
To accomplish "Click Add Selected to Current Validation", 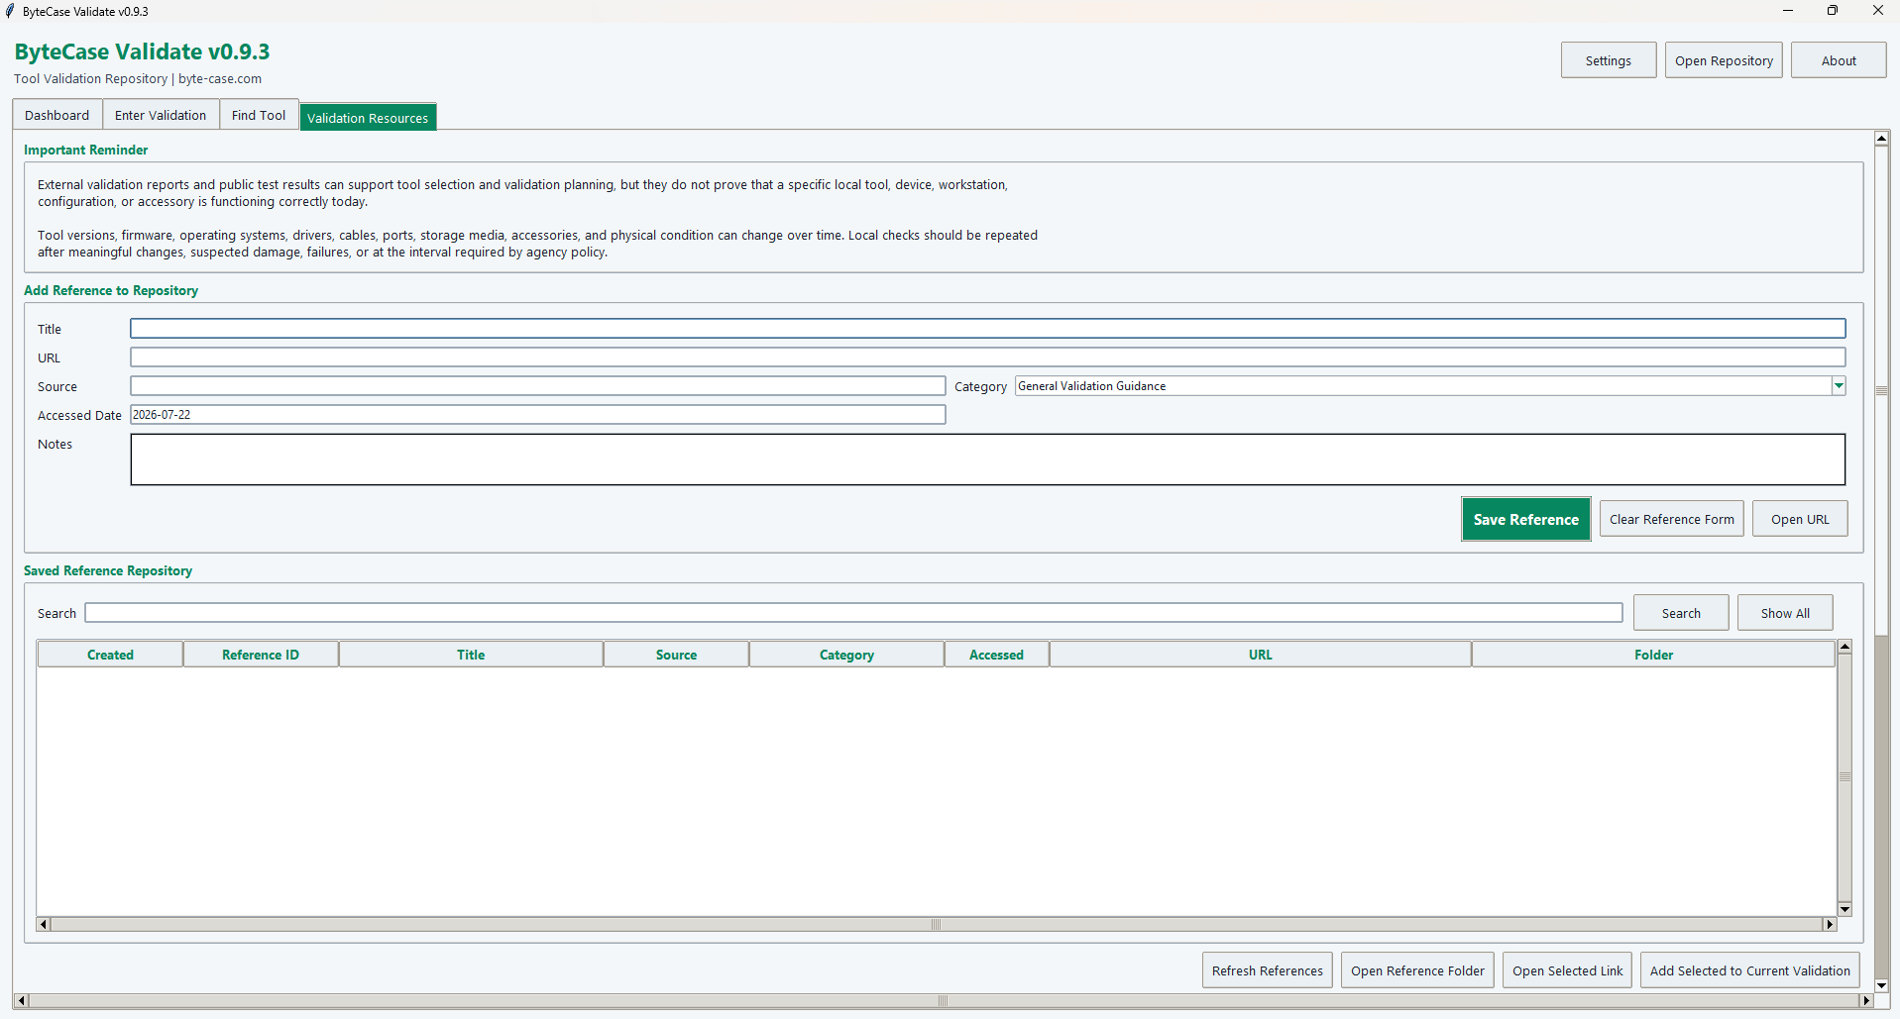I will [1749, 970].
